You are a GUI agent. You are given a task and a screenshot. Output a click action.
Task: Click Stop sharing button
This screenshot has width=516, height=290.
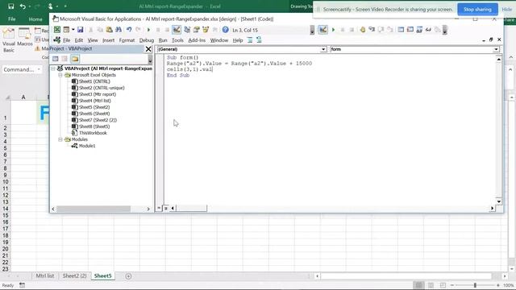click(477, 9)
